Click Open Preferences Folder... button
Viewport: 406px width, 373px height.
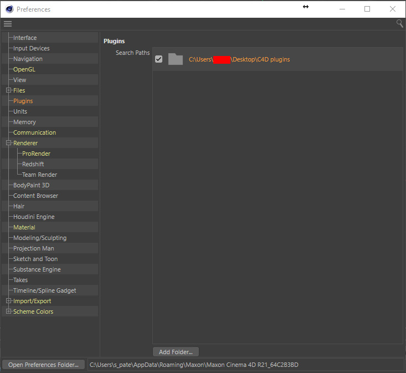(44, 365)
